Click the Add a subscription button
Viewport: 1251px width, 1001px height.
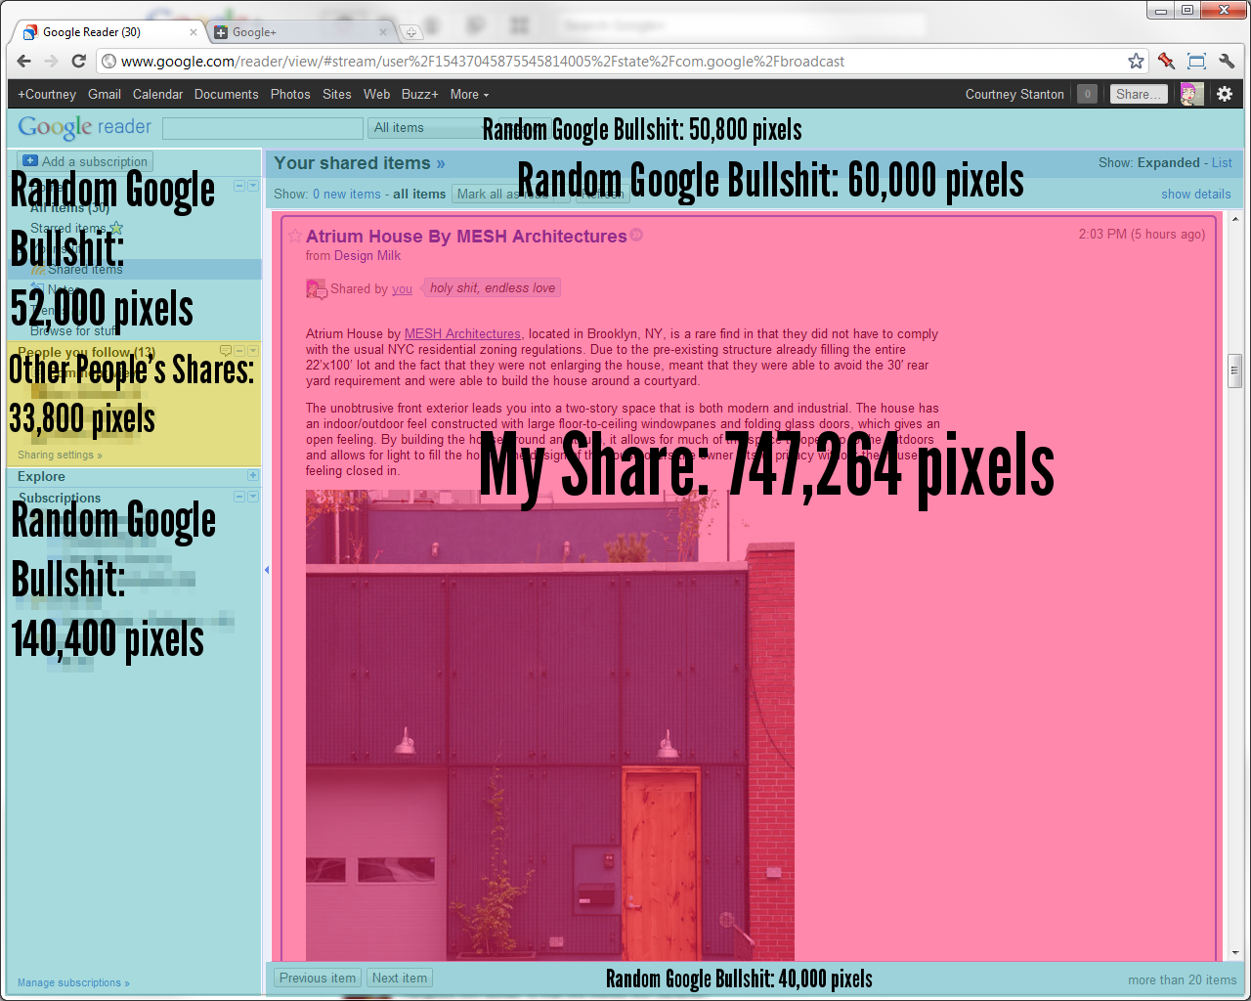coord(85,161)
